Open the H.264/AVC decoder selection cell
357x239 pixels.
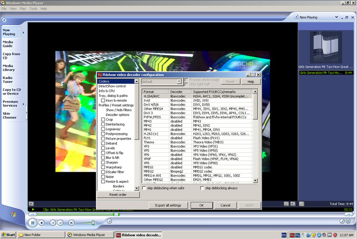tap(181, 96)
